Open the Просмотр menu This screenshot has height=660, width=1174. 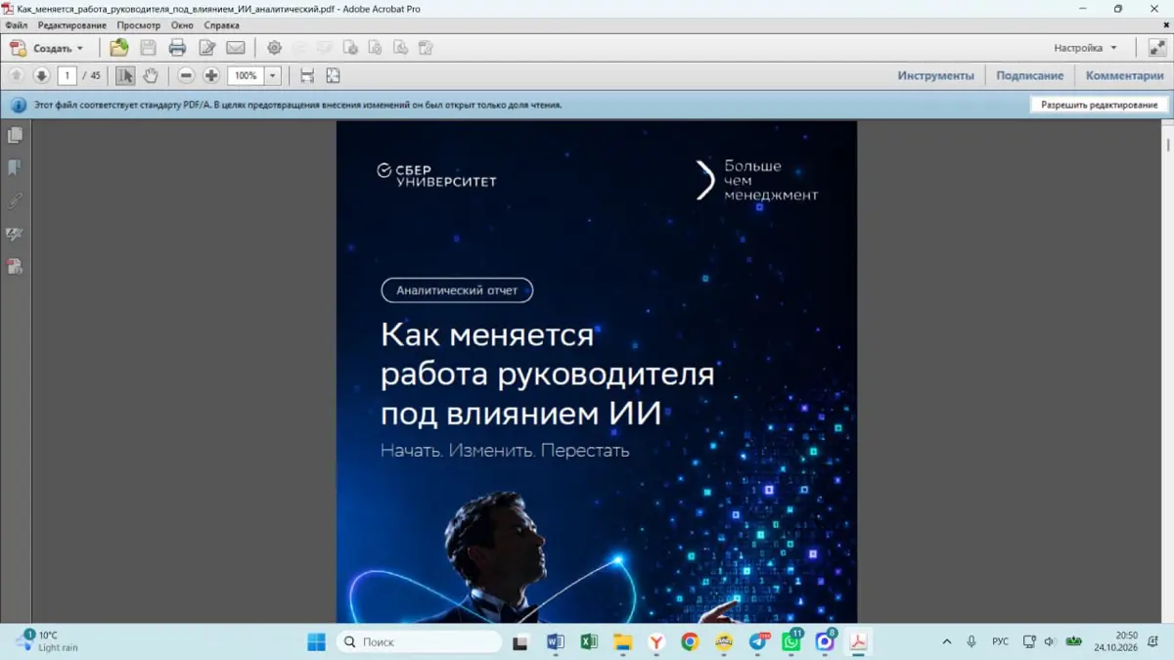coord(138,25)
